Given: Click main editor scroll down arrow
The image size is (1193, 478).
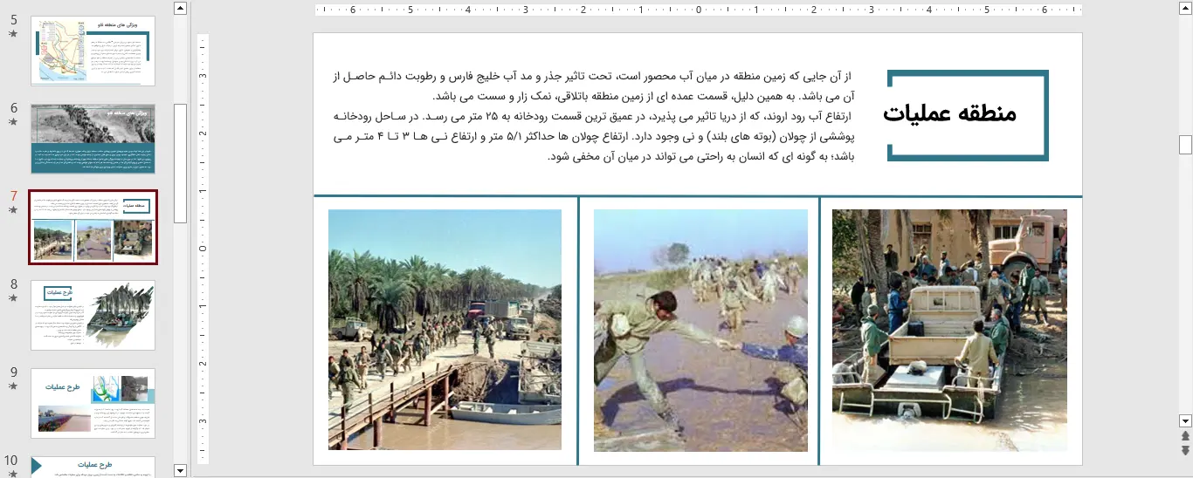Looking at the screenshot, I should (x=1185, y=420).
